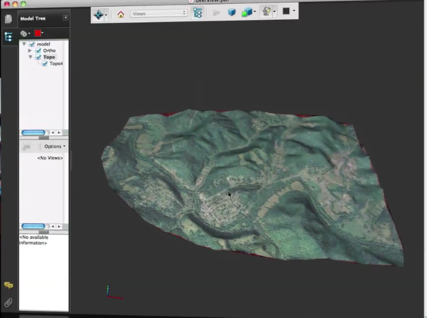Open the red highlight color swatch
The width and height of the screenshot is (427, 318).
(x=38, y=33)
